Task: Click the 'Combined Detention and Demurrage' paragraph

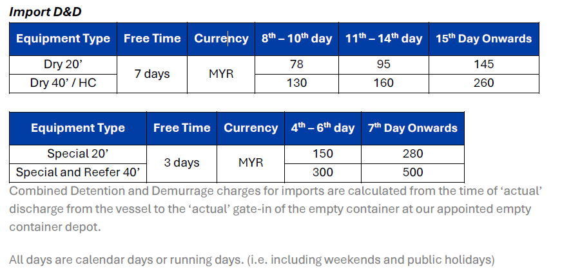Action: point(275,209)
